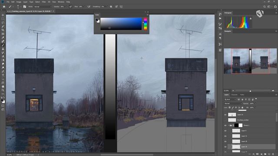
Task: Select the Lasso tool
Action: [x=3, y=23]
